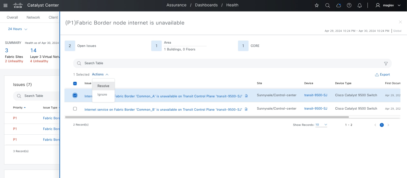This screenshot has height=178, width=407.
Task: Click the cloud icon in header
Action: coord(339,5)
